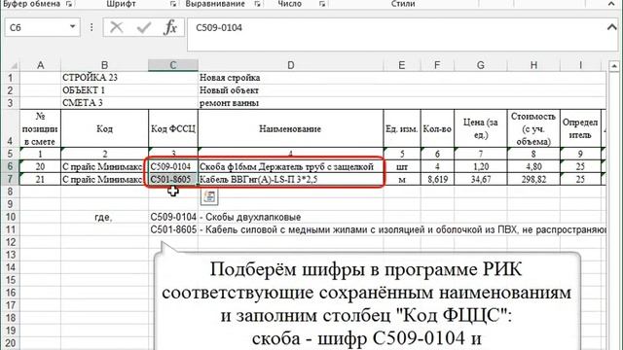This screenshot has width=623, height=350.
Task: Open the Insert Function dialog
Action: click(x=170, y=27)
